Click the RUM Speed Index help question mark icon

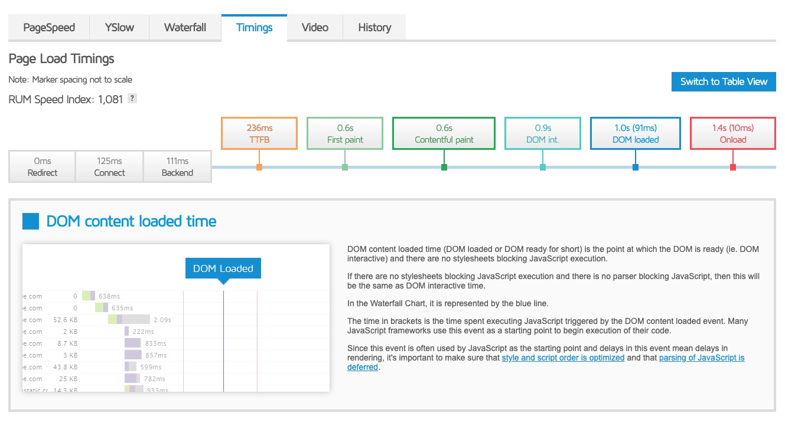(132, 99)
